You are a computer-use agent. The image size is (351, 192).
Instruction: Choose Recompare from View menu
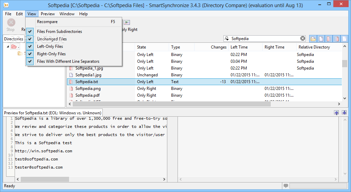[x=74, y=22]
